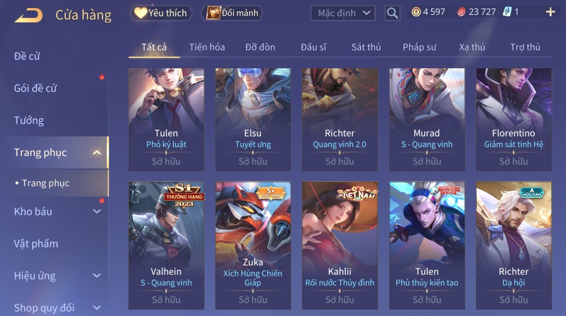Open the Đổi mảnh chest exchange
The height and width of the screenshot is (316, 566).
(x=232, y=13)
